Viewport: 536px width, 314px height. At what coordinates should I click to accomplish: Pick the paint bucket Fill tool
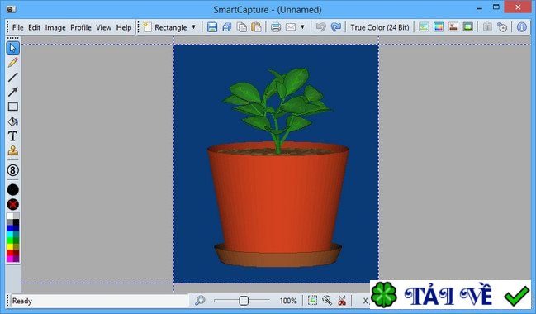(12, 121)
